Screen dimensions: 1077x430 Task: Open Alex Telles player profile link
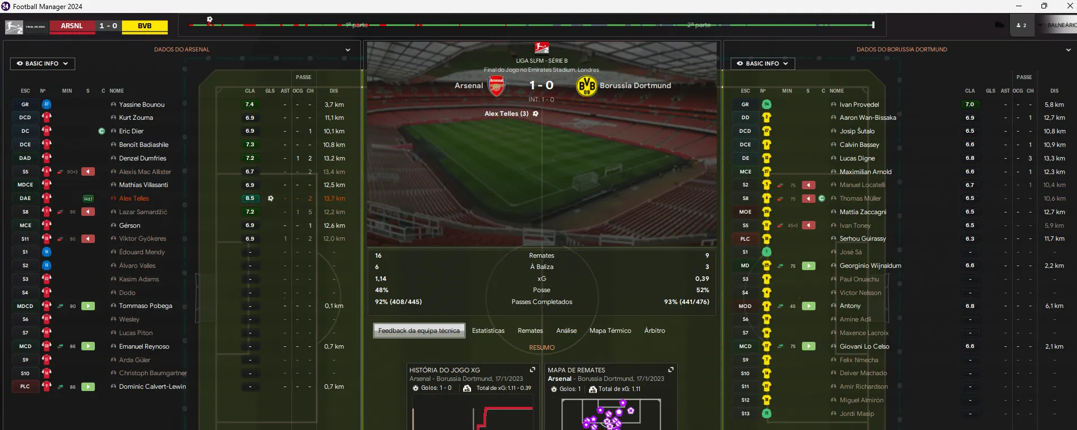tap(134, 198)
